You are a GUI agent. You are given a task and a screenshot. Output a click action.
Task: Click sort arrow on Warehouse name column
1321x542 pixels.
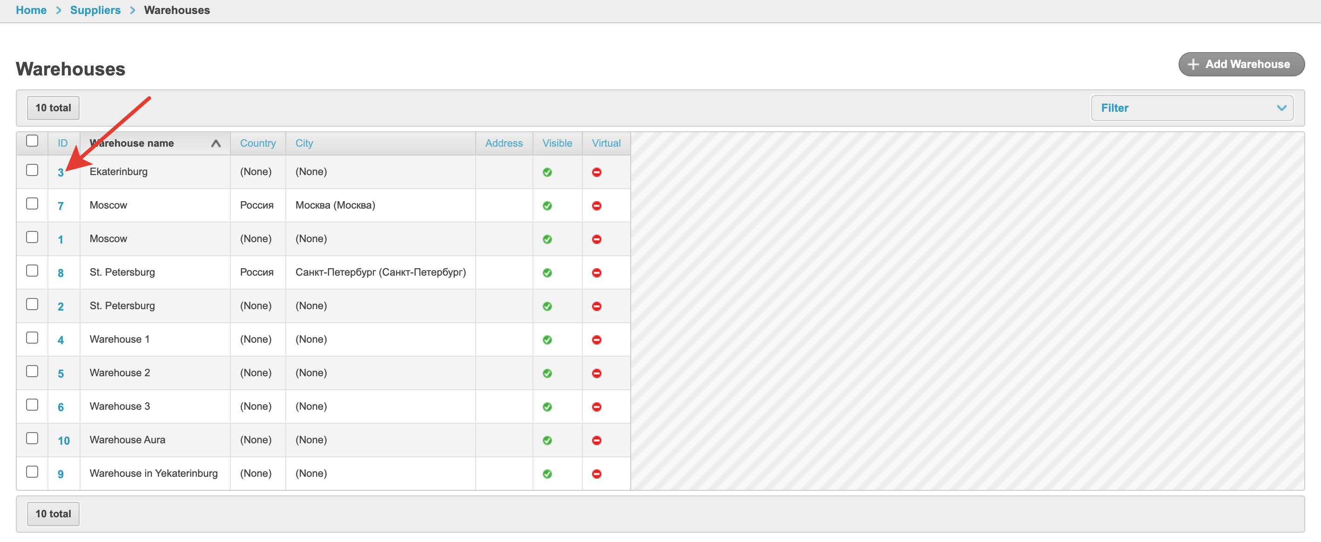point(216,143)
